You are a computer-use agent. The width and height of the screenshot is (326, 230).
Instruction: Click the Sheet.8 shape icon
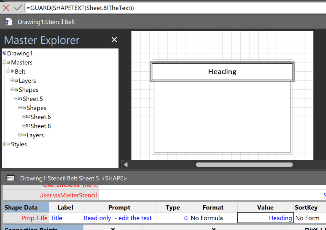pos(28,125)
